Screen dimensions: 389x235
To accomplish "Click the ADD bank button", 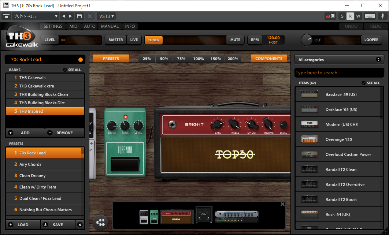I will 25,133.
